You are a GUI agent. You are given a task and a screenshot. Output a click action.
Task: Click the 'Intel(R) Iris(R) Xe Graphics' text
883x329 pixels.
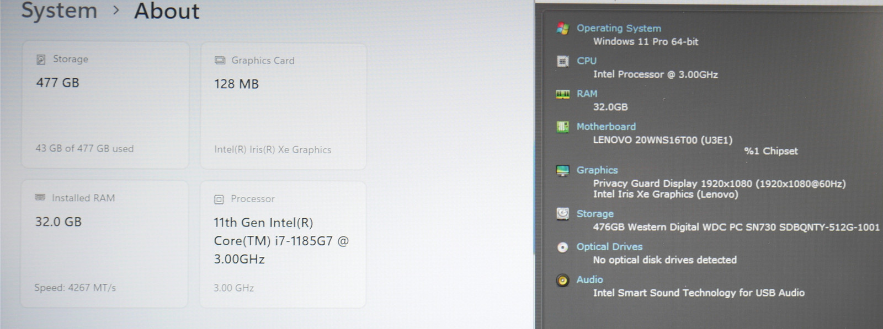(x=273, y=150)
